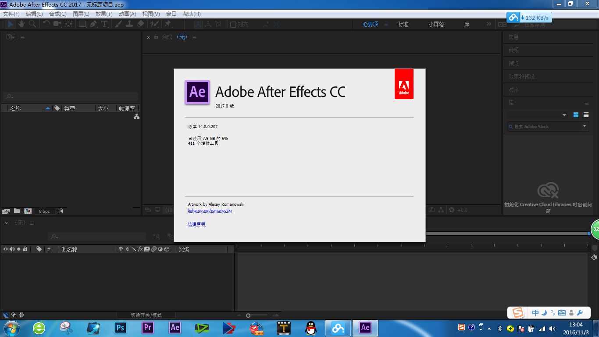The image size is (599, 337).
Task: Open the 库 panel options menu
Action: [587, 103]
